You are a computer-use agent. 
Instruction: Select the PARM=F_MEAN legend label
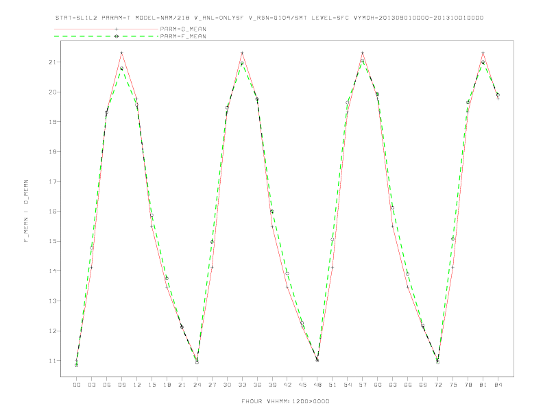pyautogui.click(x=183, y=36)
